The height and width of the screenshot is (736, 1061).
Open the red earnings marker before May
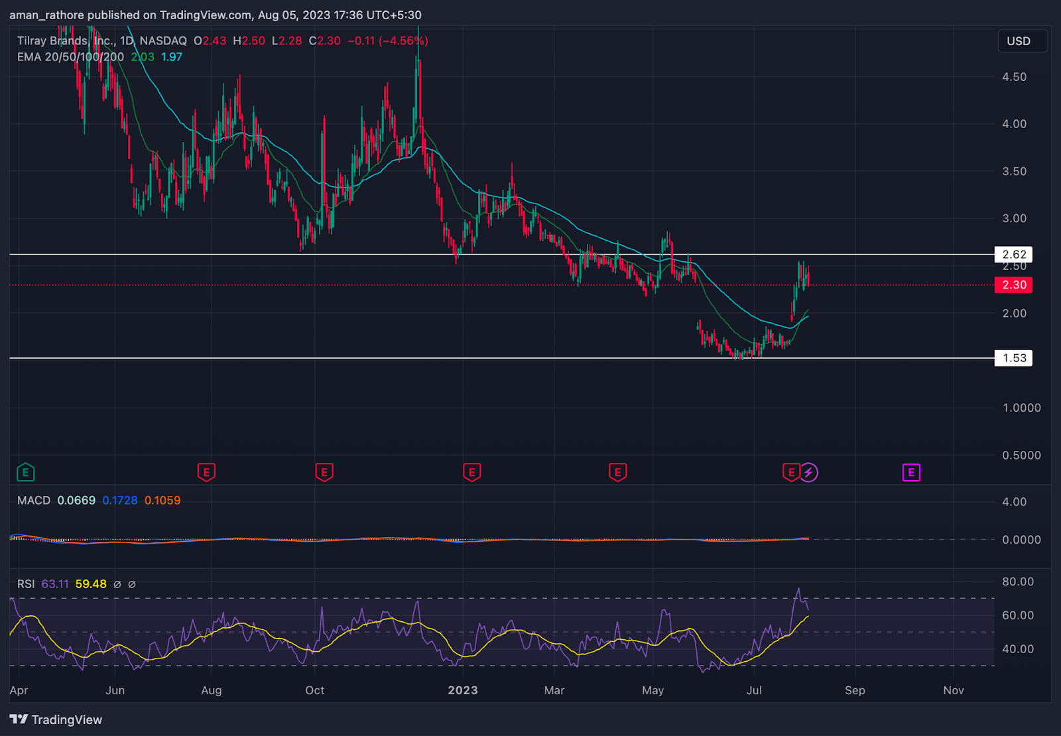[617, 473]
